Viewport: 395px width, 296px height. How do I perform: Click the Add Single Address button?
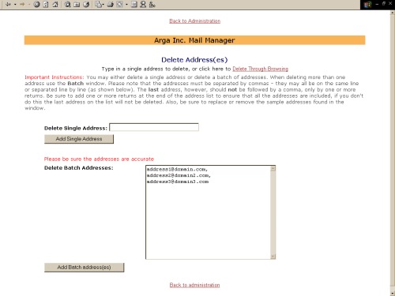[x=79, y=139]
